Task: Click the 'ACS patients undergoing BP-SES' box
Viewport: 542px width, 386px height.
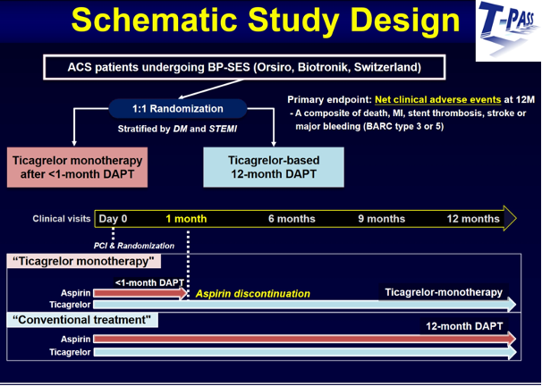Action: [x=244, y=67]
